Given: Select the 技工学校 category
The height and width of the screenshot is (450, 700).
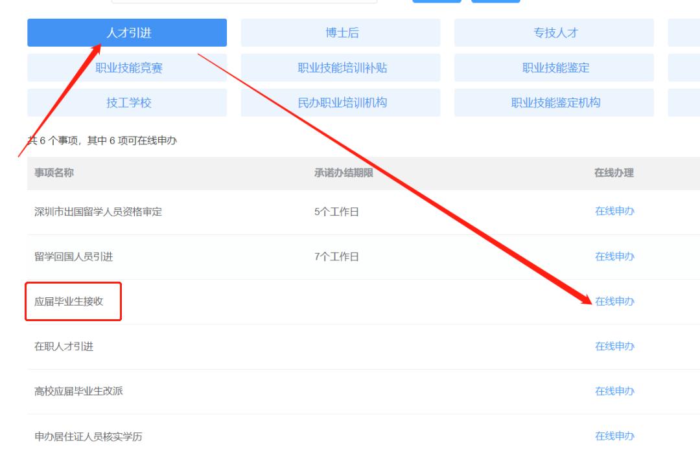Looking at the screenshot, I should click(126, 102).
